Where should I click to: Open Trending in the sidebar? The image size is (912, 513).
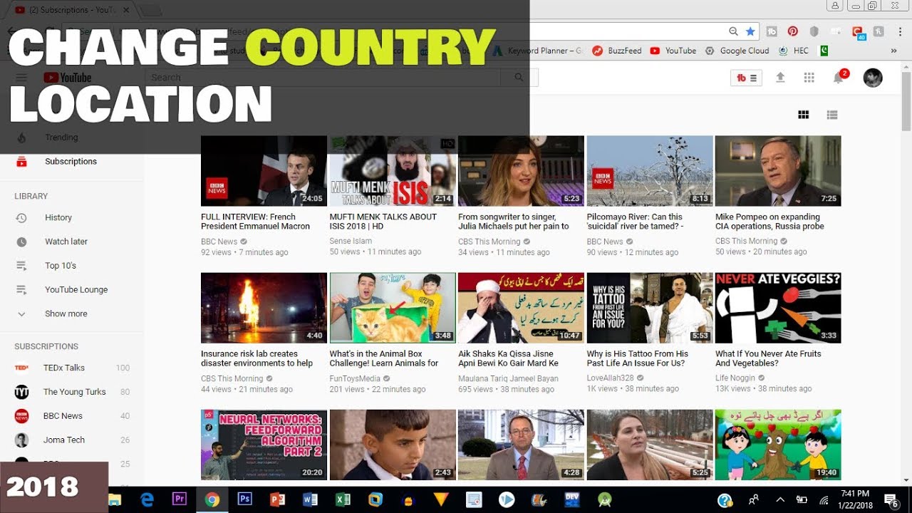coord(71,138)
